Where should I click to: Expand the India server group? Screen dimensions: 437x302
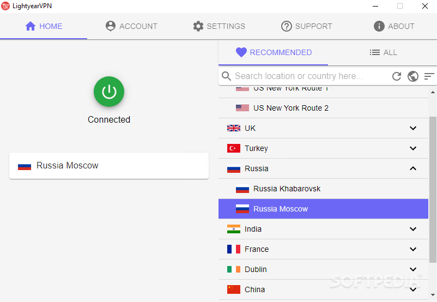click(323, 229)
